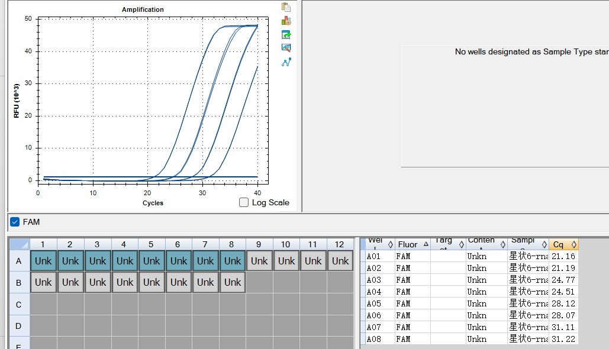Sort table by Target column
609x349 pixels.
(x=448, y=244)
